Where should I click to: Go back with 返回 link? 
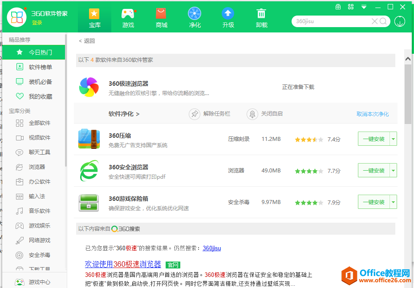pyautogui.click(x=87, y=41)
